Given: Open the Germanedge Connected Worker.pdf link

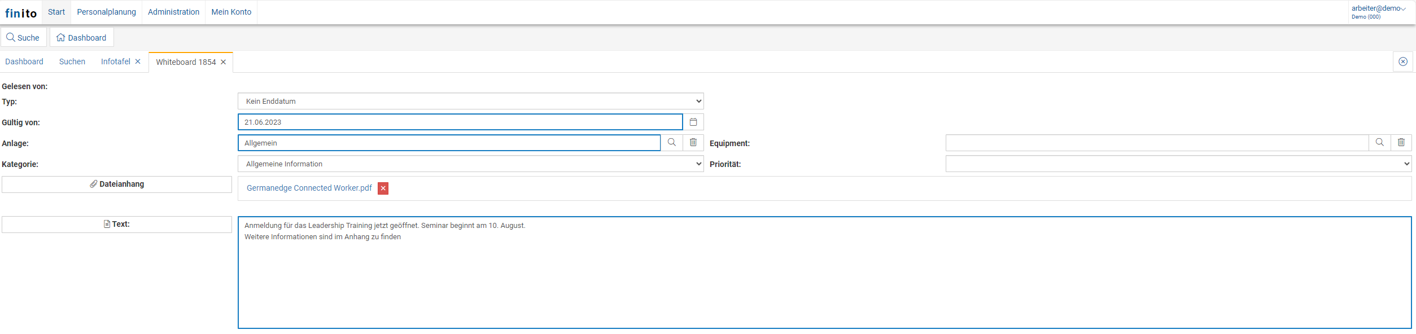Looking at the screenshot, I should coord(309,188).
